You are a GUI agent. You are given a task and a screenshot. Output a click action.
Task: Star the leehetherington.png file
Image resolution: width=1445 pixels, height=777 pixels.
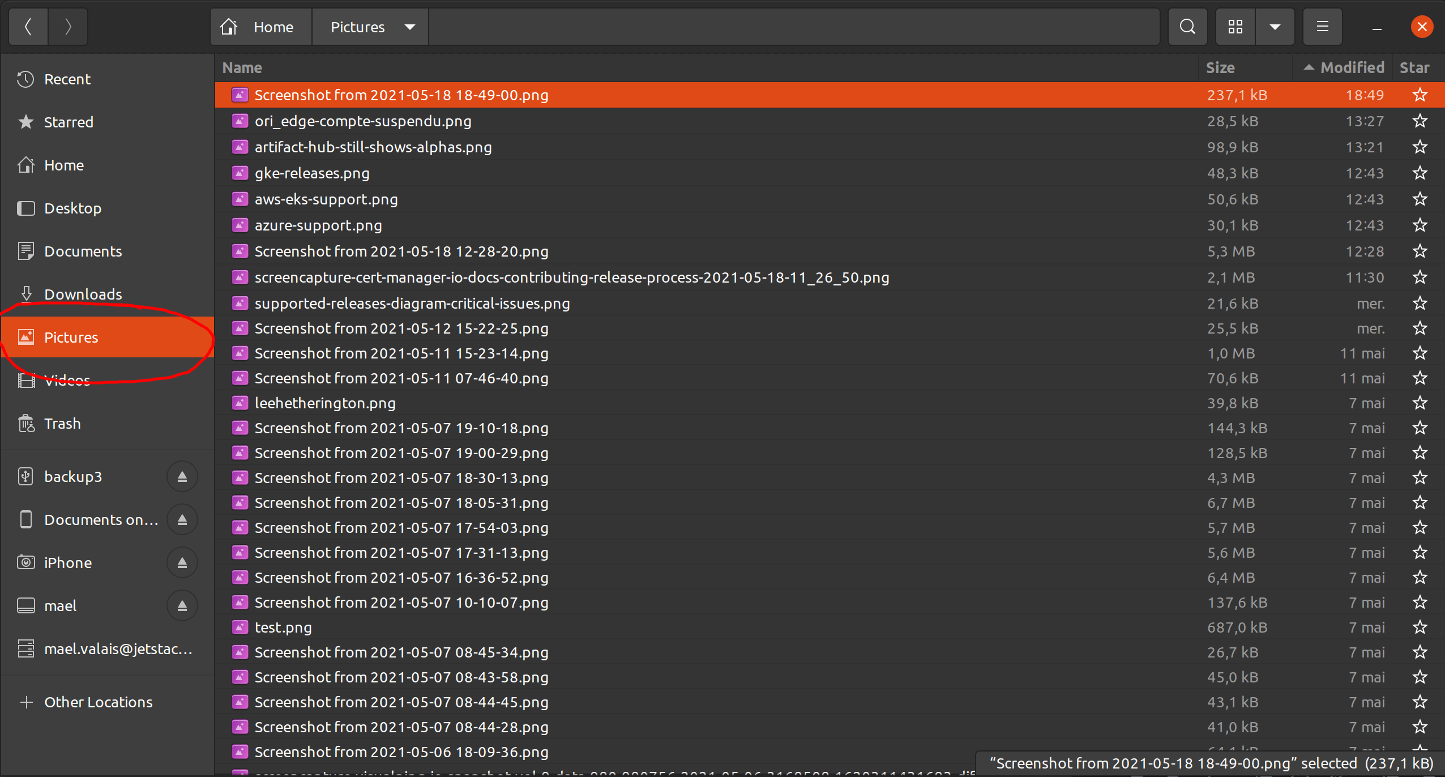pos(1420,403)
